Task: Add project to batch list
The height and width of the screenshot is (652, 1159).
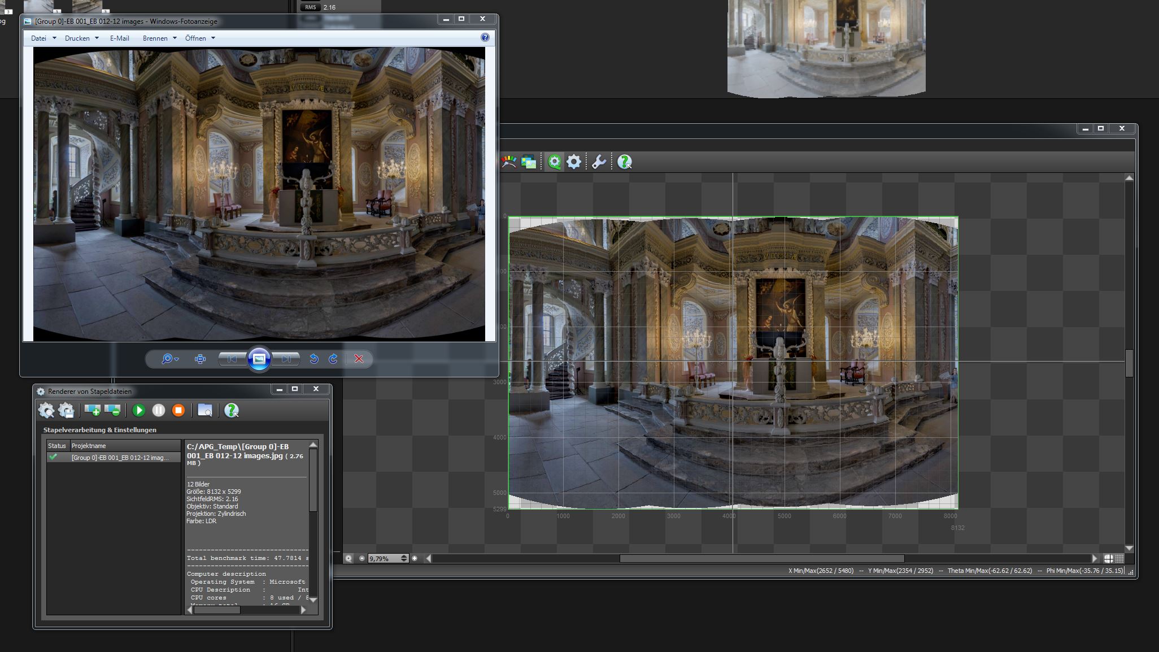Action: click(x=92, y=411)
